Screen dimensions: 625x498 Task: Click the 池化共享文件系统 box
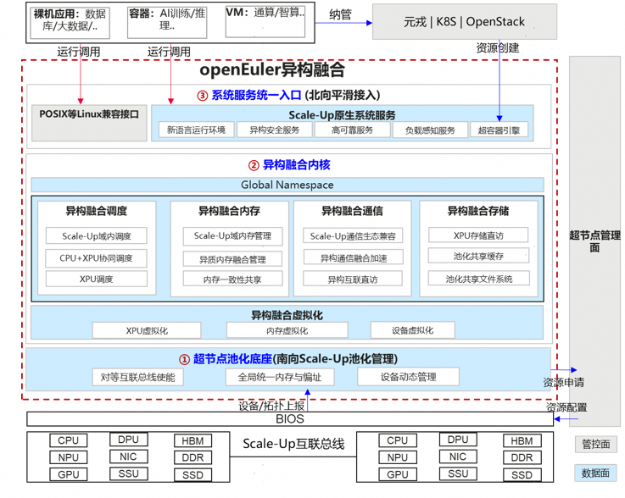click(x=479, y=278)
